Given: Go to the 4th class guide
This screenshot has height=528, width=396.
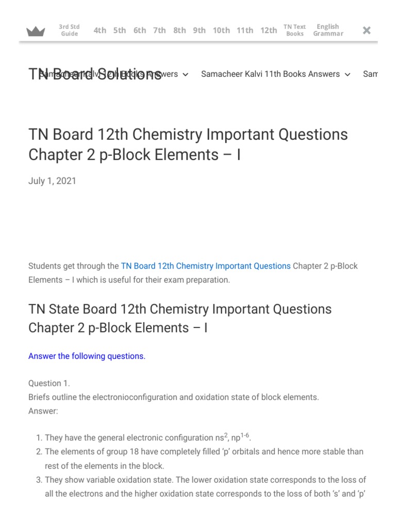Looking at the screenshot, I should tap(100, 30).
